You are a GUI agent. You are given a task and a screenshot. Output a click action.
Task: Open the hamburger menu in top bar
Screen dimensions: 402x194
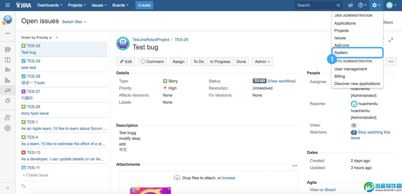coord(8,5)
